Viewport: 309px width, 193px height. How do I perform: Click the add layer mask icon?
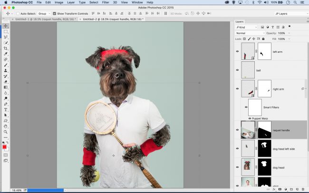point(280,189)
